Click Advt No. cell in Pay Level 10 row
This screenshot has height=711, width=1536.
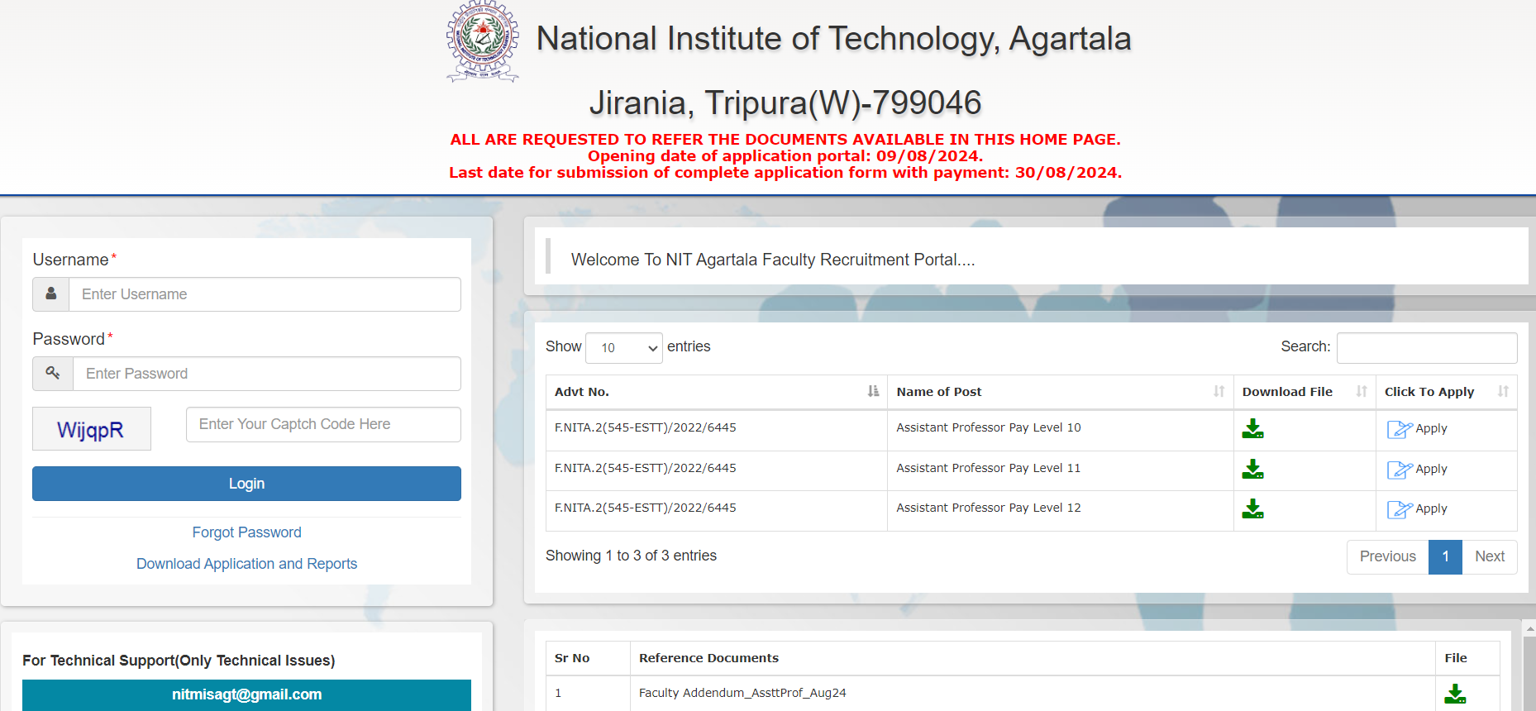[x=716, y=428]
